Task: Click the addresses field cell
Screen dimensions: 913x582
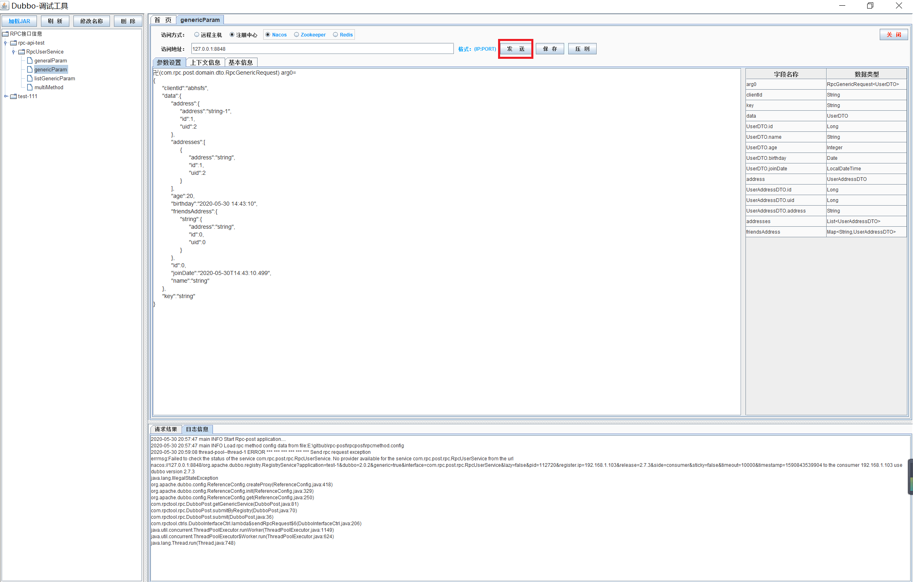Action: click(x=786, y=221)
